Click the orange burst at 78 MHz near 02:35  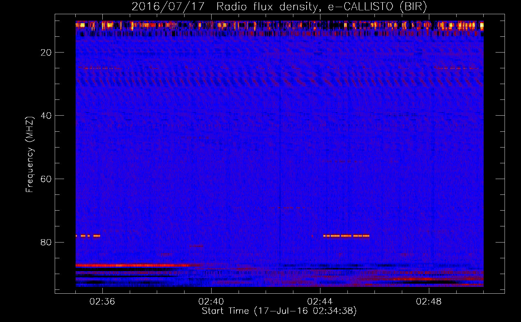tap(88, 236)
